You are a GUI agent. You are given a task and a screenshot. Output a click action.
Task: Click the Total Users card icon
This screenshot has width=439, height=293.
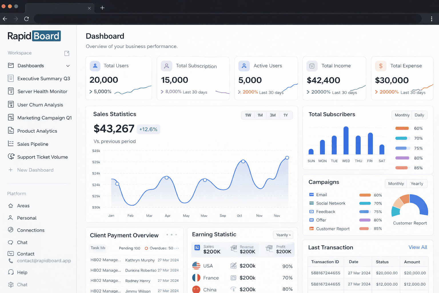[95, 66]
